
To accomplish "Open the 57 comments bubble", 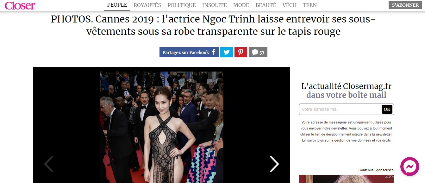I will [258, 52].
